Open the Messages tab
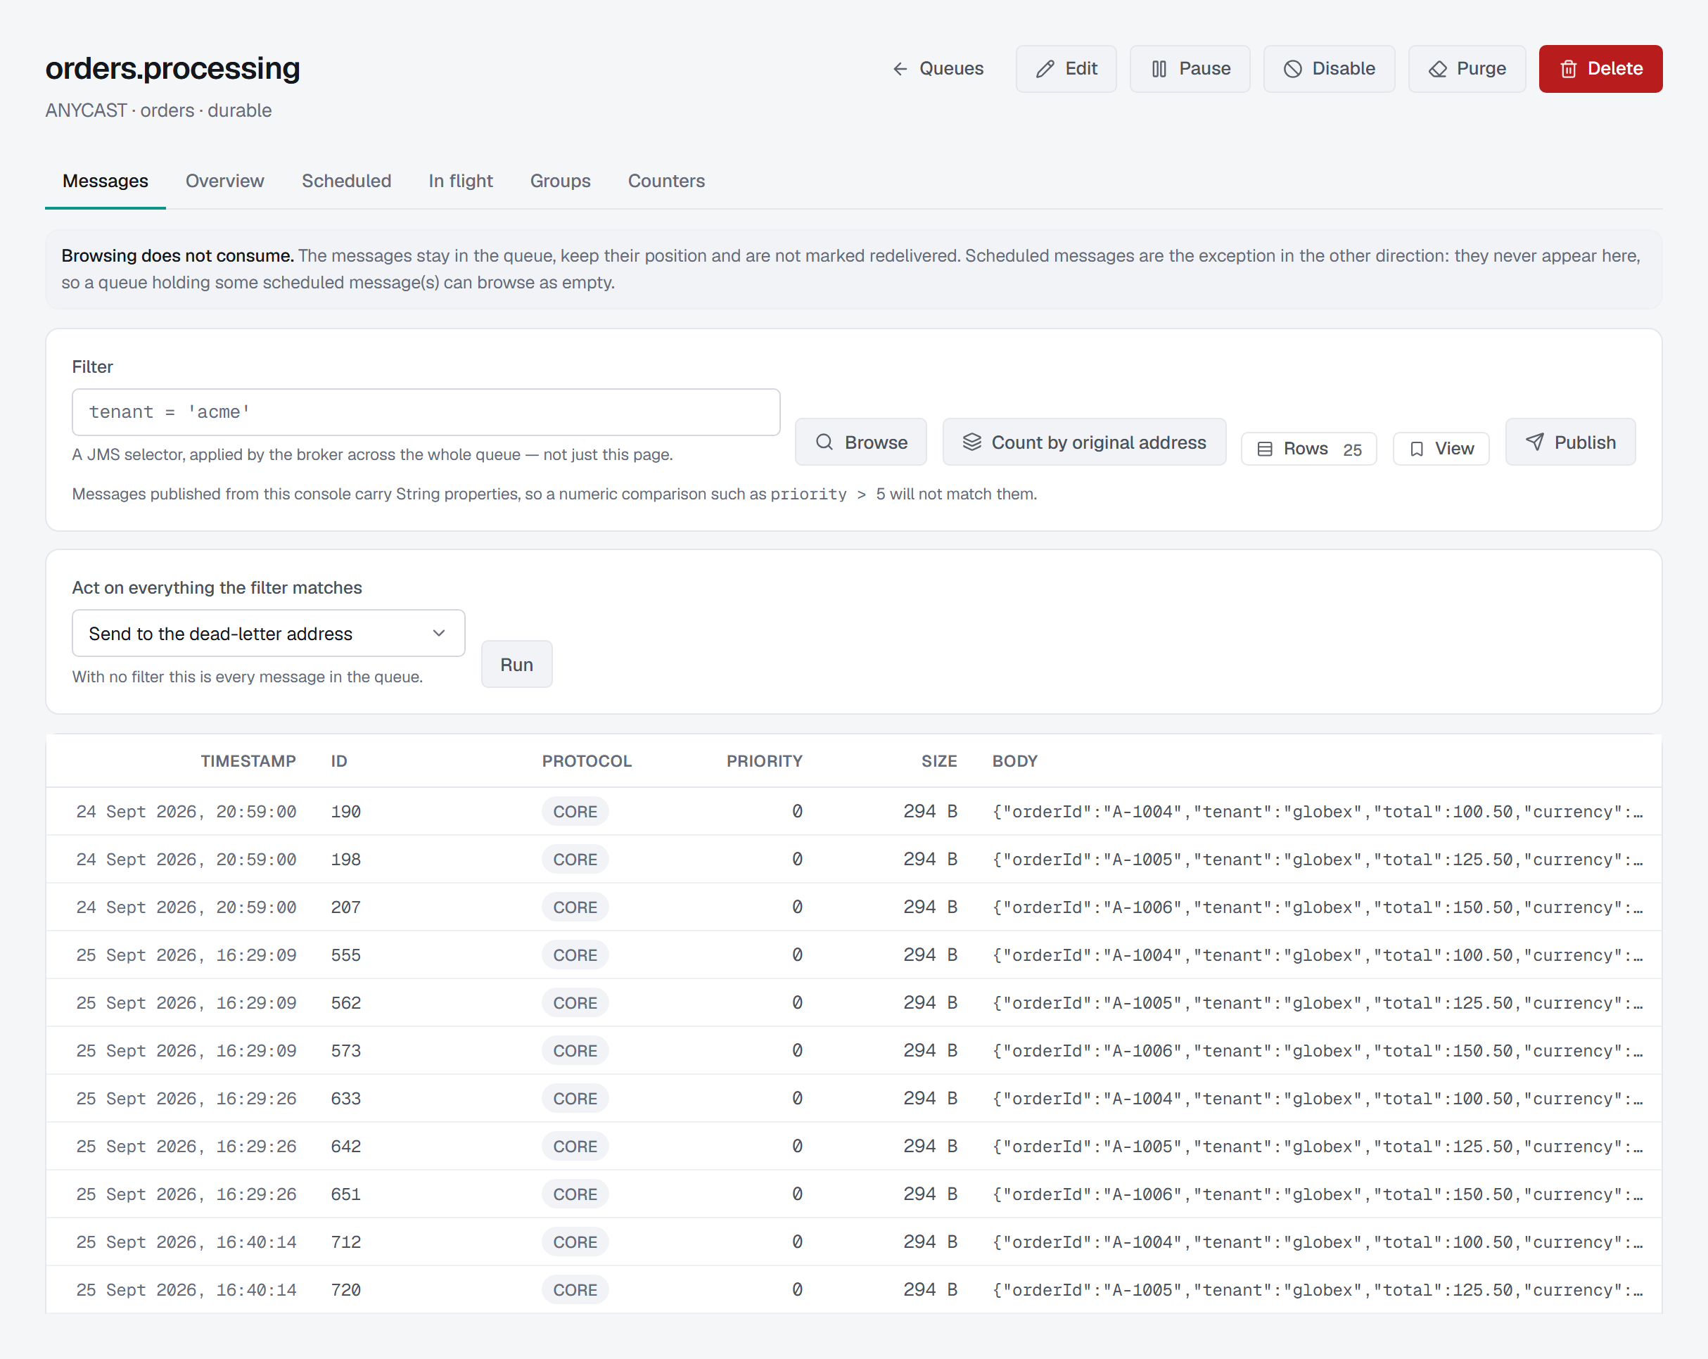 (106, 181)
